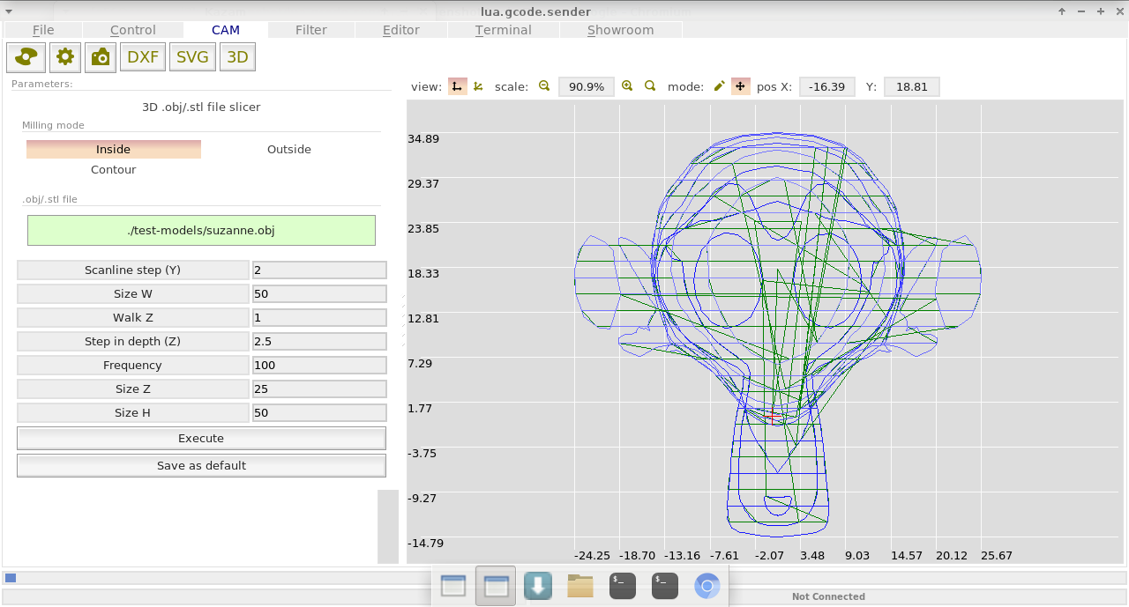Image resolution: width=1129 pixels, height=607 pixels.
Task: Activate move pan mode
Action: pos(740,86)
